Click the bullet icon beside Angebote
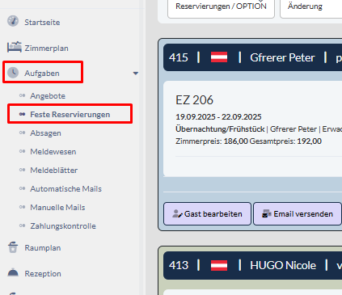The image size is (342, 295). 22,95
